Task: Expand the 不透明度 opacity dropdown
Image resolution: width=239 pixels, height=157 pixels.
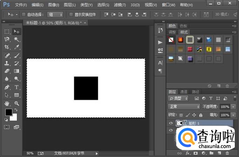Action: 233,107
